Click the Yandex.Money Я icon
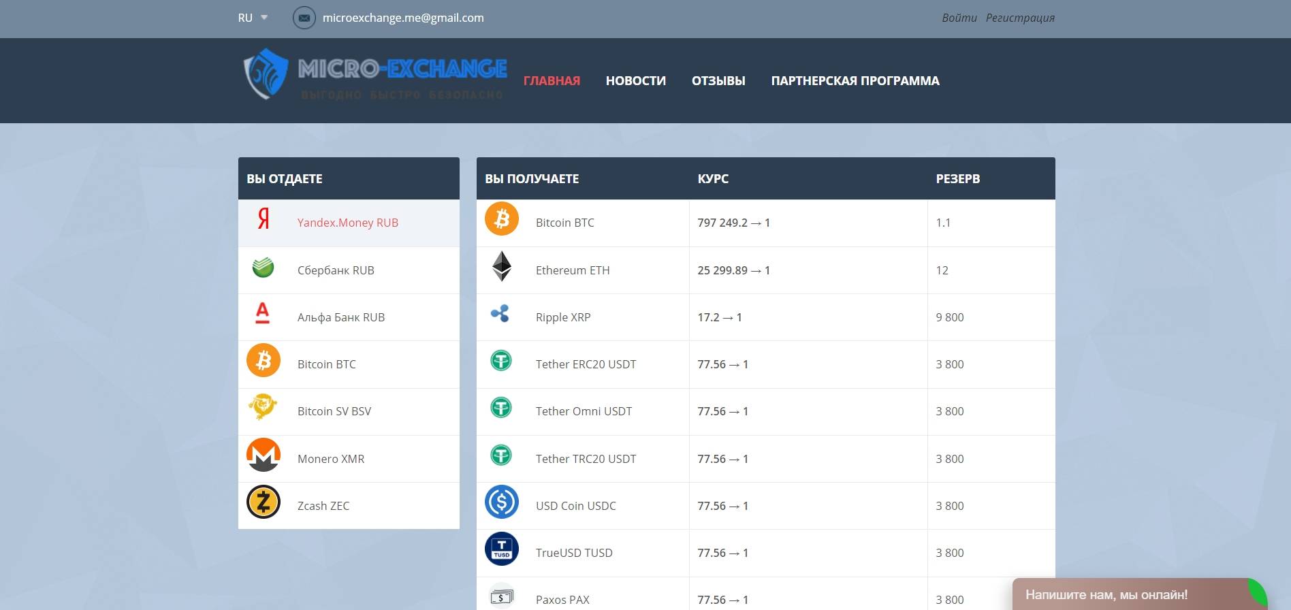The width and height of the screenshot is (1291, 610). pyautogui.click(x=264, y=219)
